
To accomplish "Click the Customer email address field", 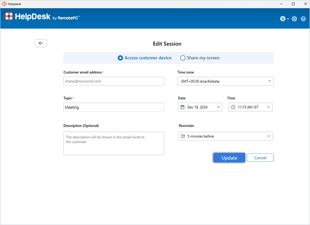I will pos(114,81).
